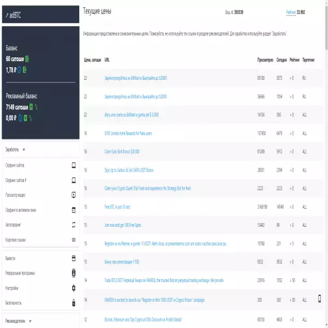
Task: Collapse the Заработать section
Action: 15,149
